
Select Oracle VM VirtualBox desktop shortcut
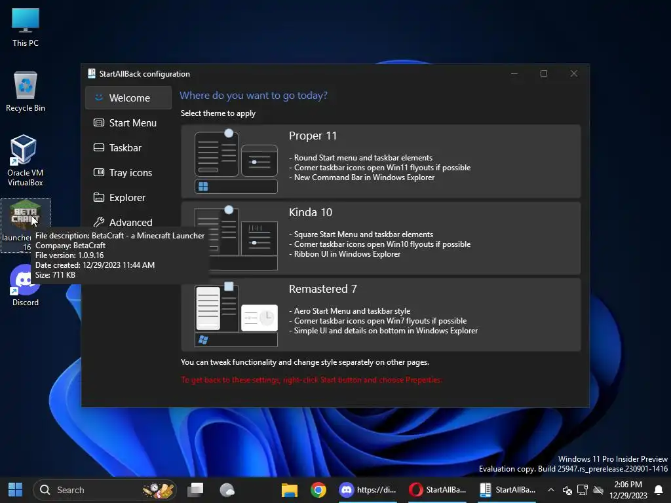(x=26, y=160)
